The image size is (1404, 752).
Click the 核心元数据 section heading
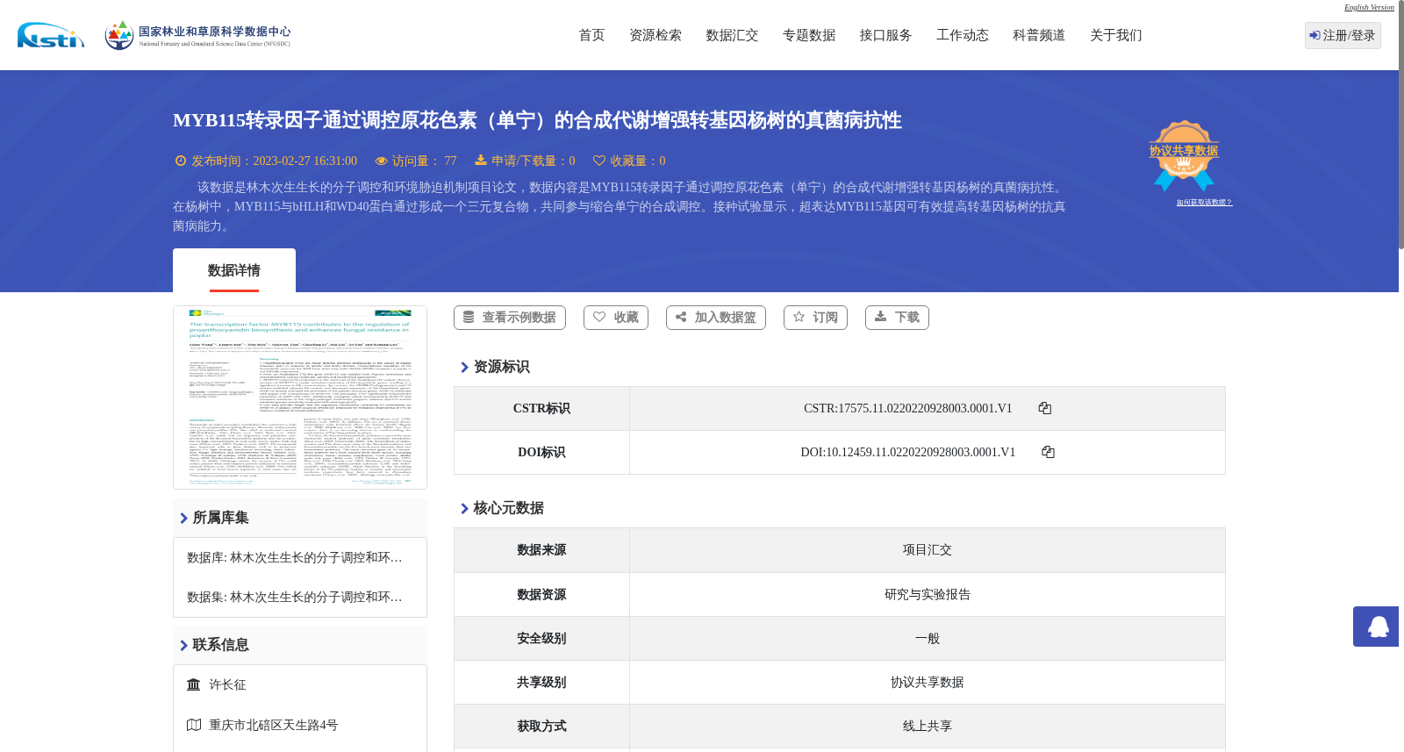pyautogui.click(x=508, y=508)
